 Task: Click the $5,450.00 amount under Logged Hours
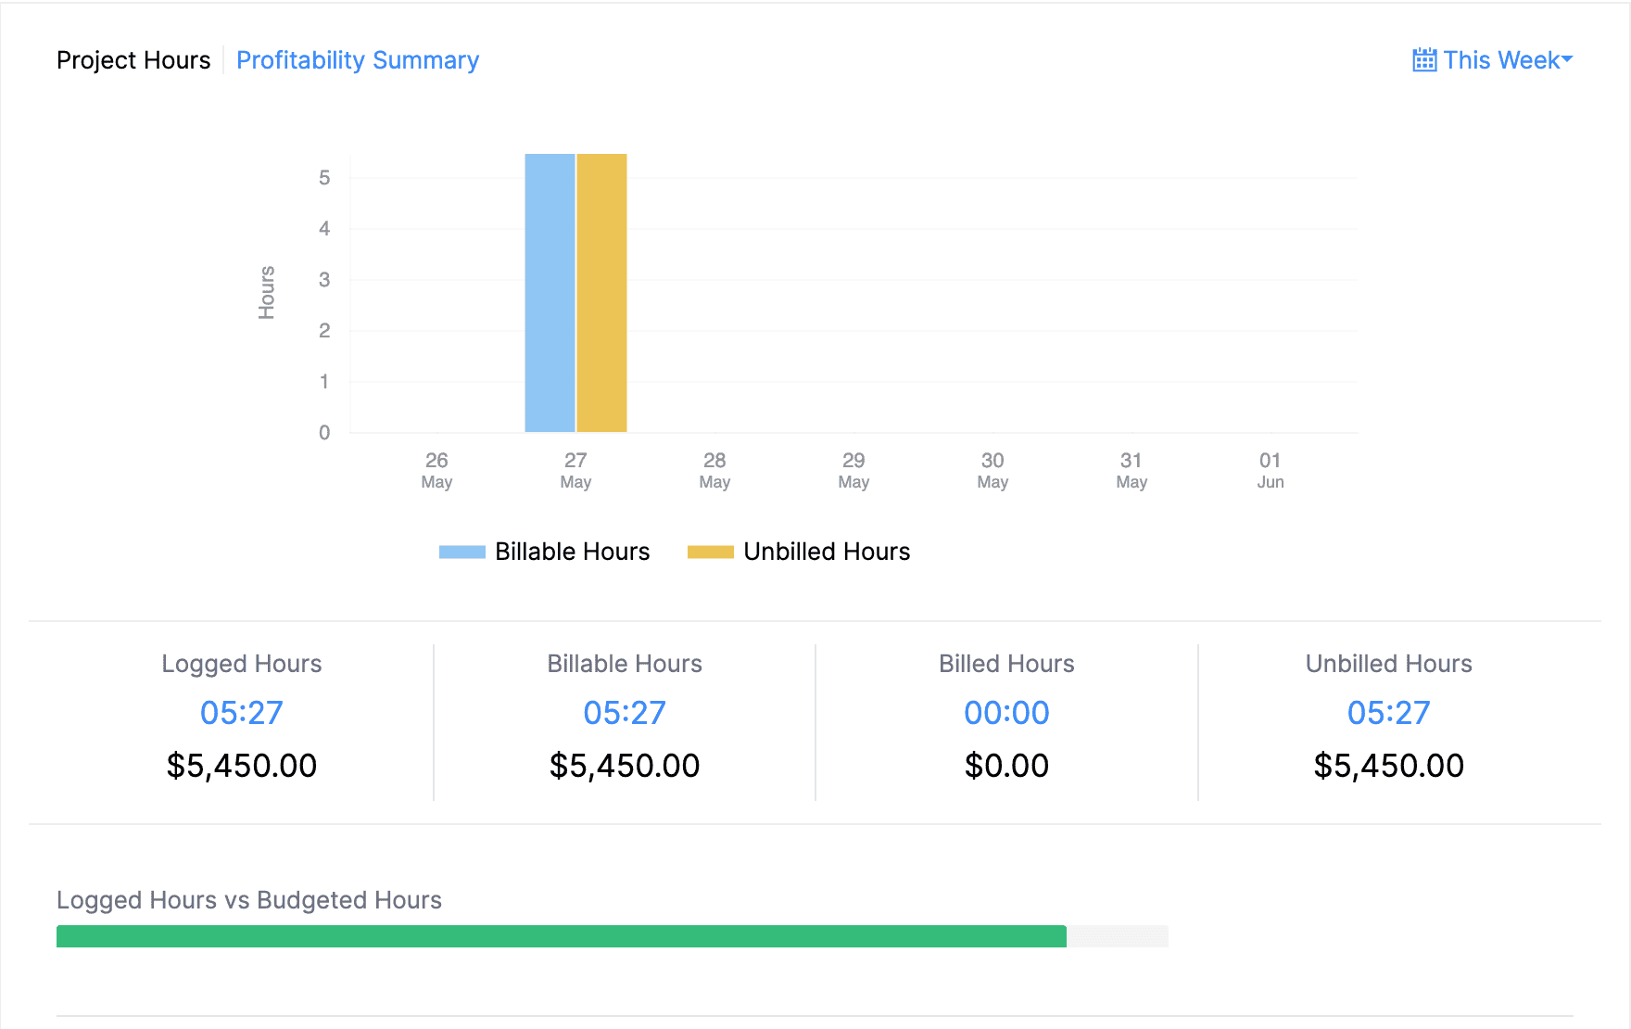[241, 766]
